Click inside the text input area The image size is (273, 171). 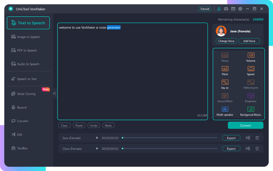click(x=133, y=71)
